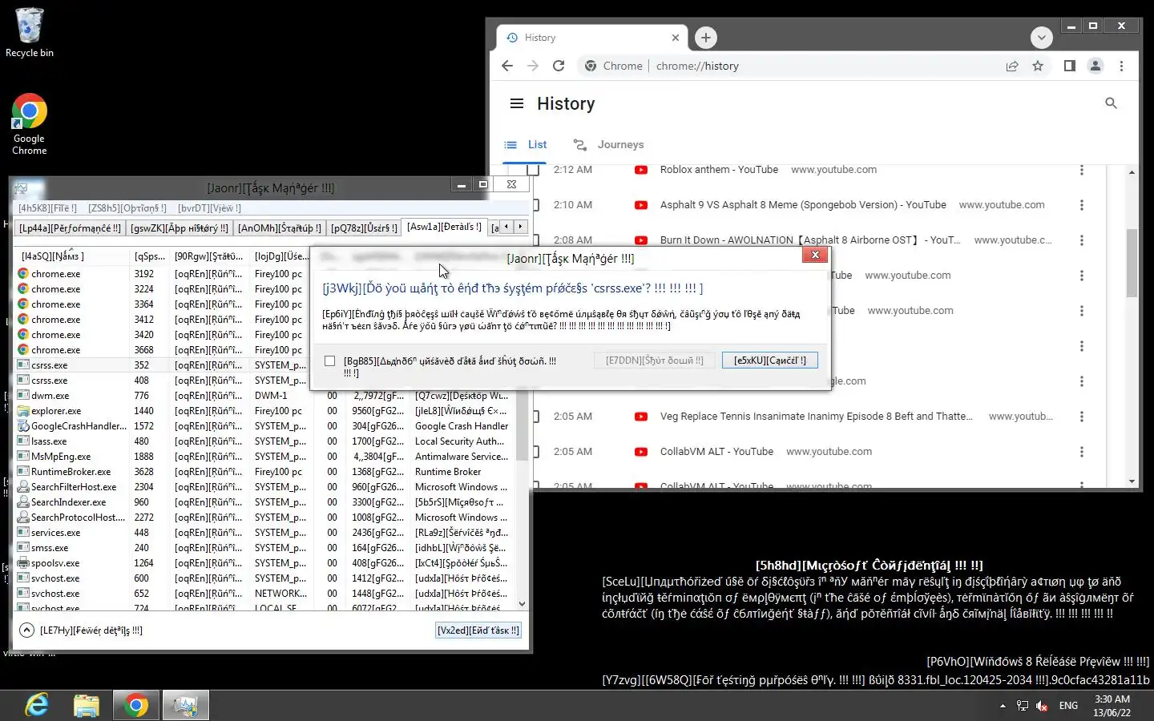Select checkbox for Asphalt 9 VS Asphalt 8 entry

[536, 205]
